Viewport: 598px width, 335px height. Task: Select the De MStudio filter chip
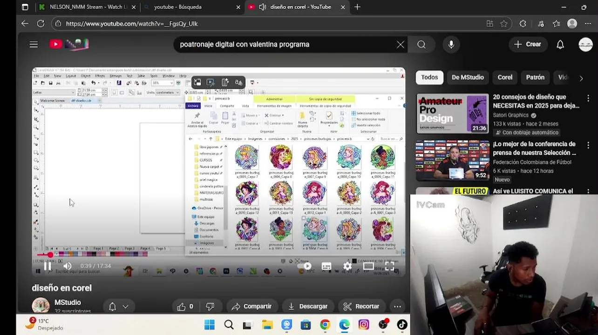[468, 77]
